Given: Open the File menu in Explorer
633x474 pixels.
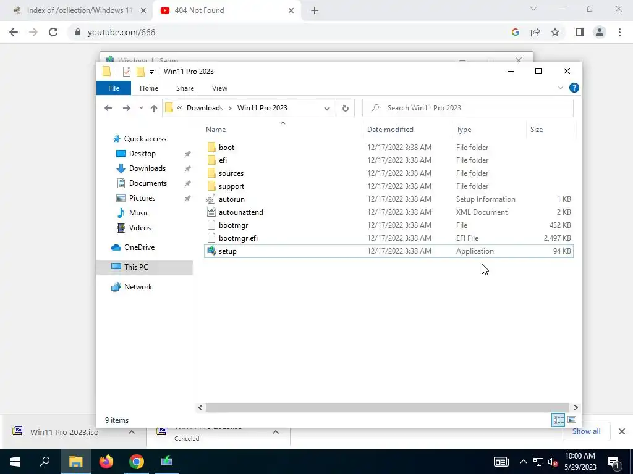Looking at the screenshot, I should tap(114, 88).
